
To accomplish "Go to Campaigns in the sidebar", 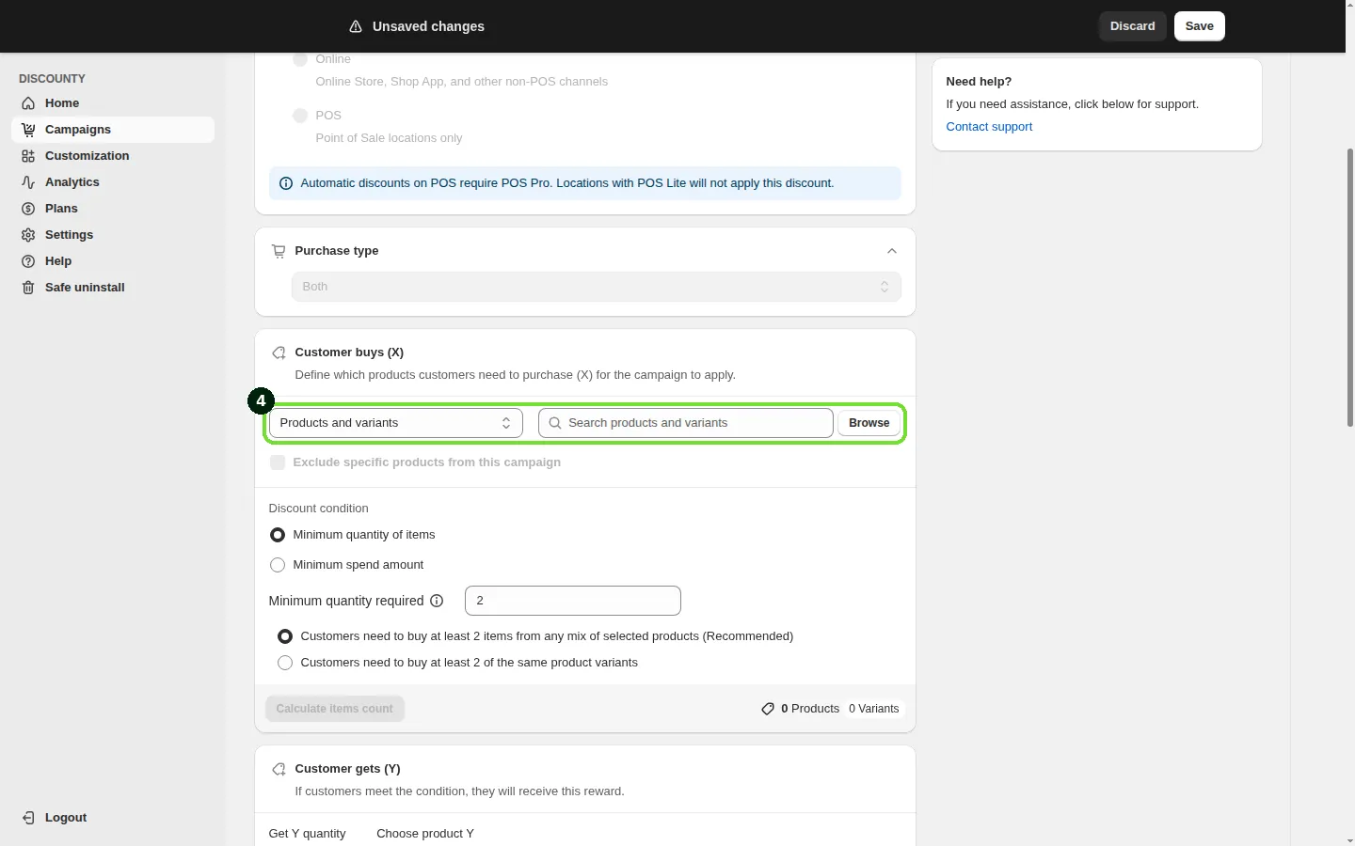I will pyautogui.click(x=113, y=130).
